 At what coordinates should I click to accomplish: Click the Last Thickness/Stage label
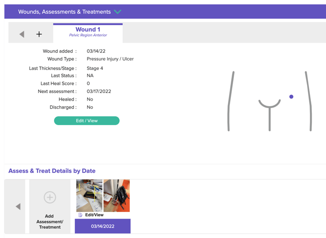(x=53, y=68)
